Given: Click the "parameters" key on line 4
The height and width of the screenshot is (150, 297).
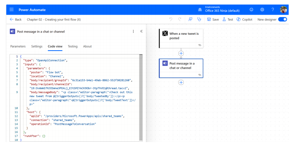Looking at the screenshot, I should [x=36, y=68].
